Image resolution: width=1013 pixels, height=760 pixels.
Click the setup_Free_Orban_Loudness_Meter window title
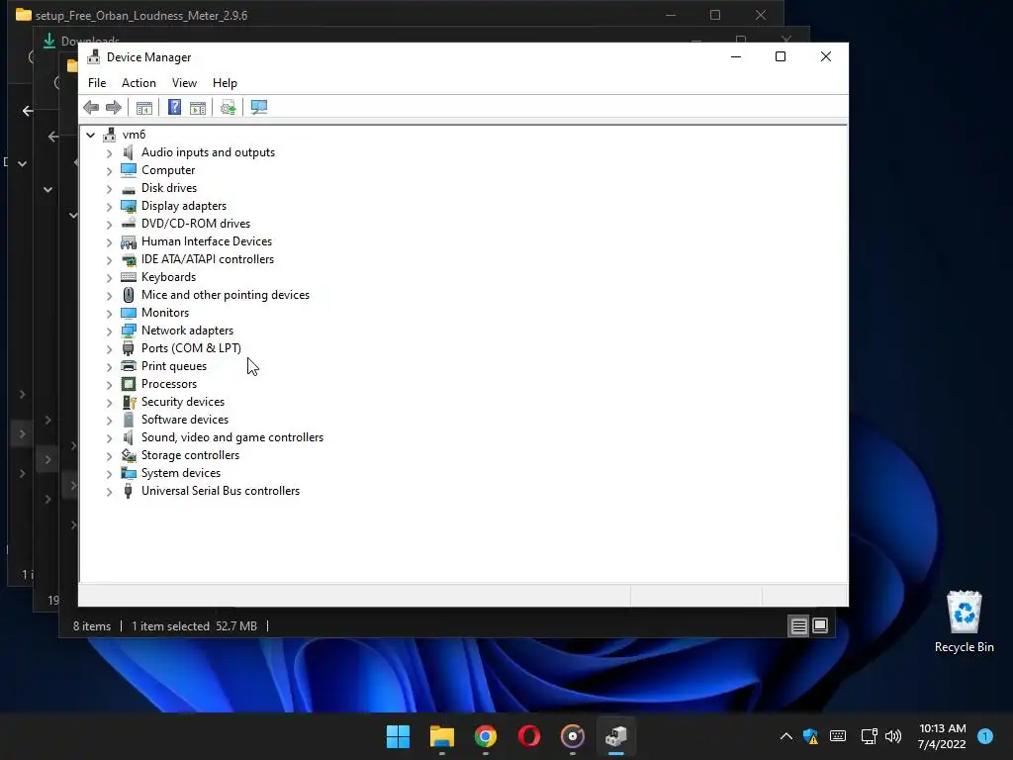pos(141,15)
